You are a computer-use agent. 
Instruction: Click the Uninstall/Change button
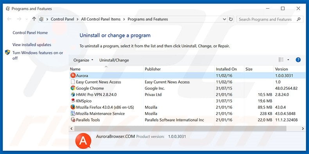point(114,60)
